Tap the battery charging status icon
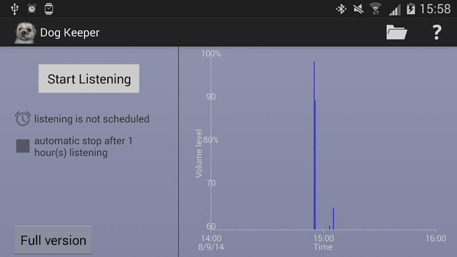This screenshot has height=257, width=457. (410, 9)
